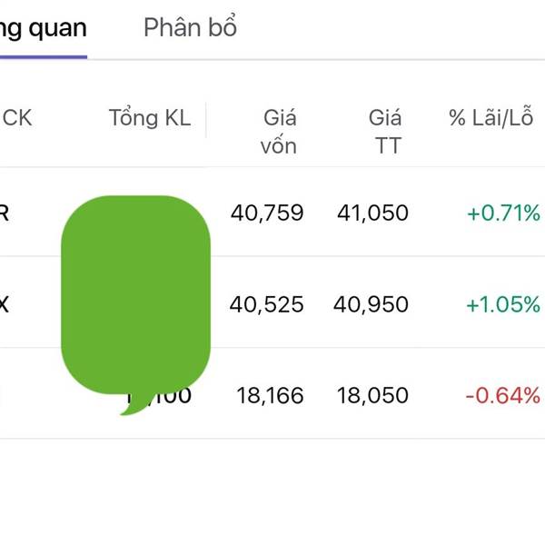Select cost price 40,759 in first row
Viewport: 545px width, 545px height.
[x=267, y=213]
